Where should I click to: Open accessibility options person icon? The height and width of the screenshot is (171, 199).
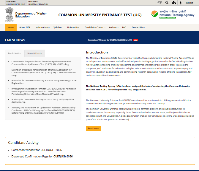pyautogui.click(x=181, y=3)
